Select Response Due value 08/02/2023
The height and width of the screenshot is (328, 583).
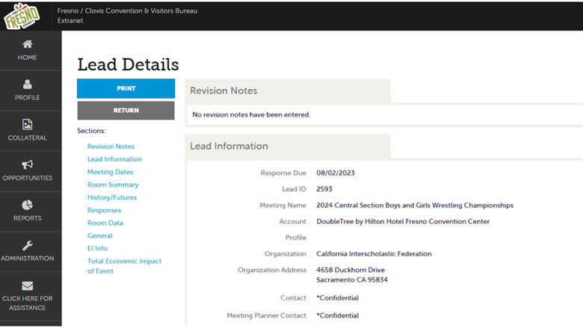pyautogui.click(x=336, y=173)
